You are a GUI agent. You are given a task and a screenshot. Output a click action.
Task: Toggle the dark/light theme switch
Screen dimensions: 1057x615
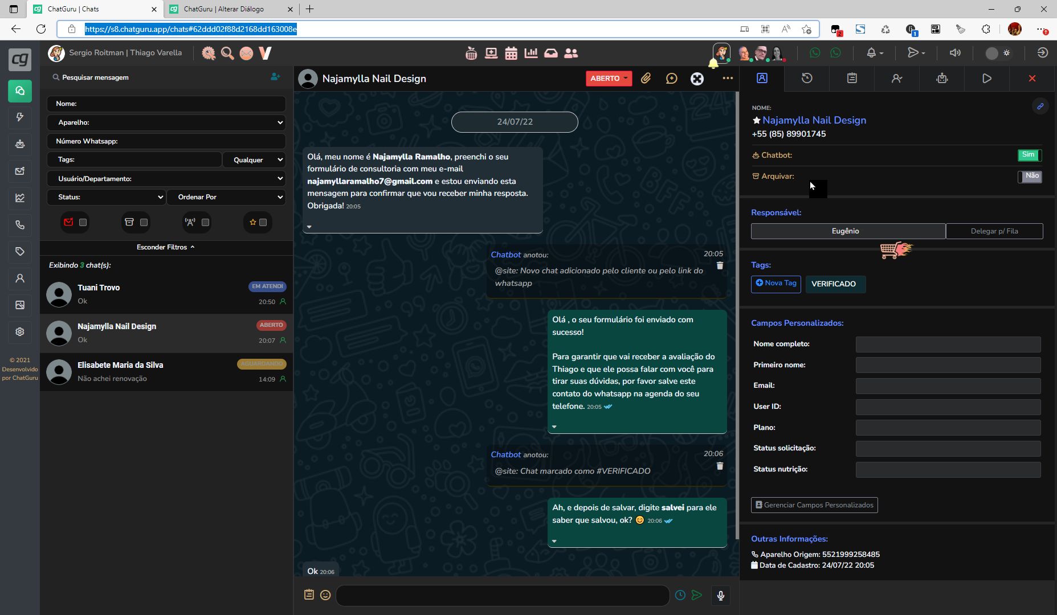click(x=998, y=53)
